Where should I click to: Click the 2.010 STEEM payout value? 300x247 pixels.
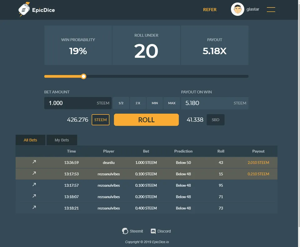pyautogui.click(x=258, y=162)
